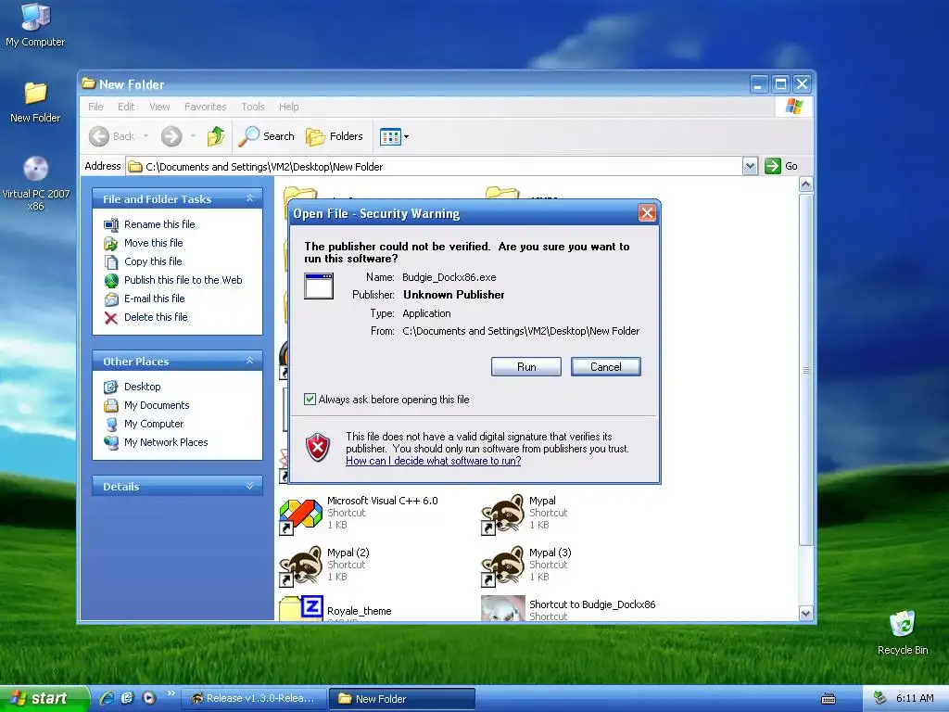949x712 pixels.
Task: Open the File menu
Action: 95,107
